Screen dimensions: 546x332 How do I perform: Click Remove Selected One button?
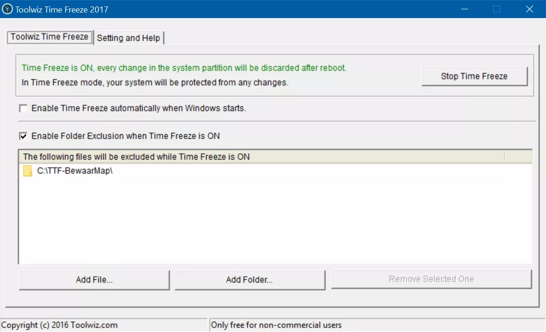[x=432, y=279]
